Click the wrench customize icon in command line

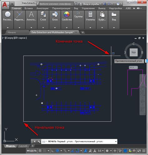pyautogui.click(x=39, y=142)
